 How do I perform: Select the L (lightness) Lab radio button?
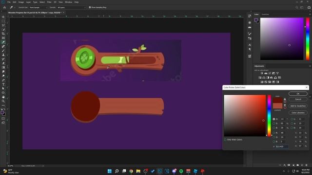[x=292, y=119]
